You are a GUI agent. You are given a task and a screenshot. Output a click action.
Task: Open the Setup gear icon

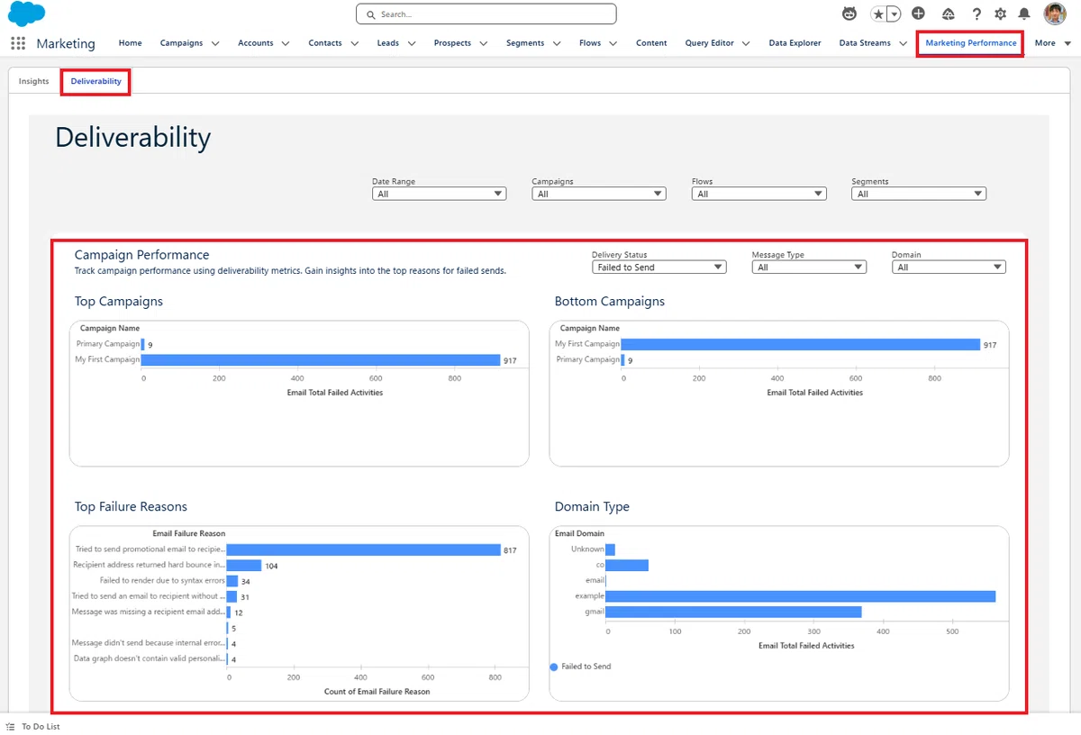[x=1000, y=14]
